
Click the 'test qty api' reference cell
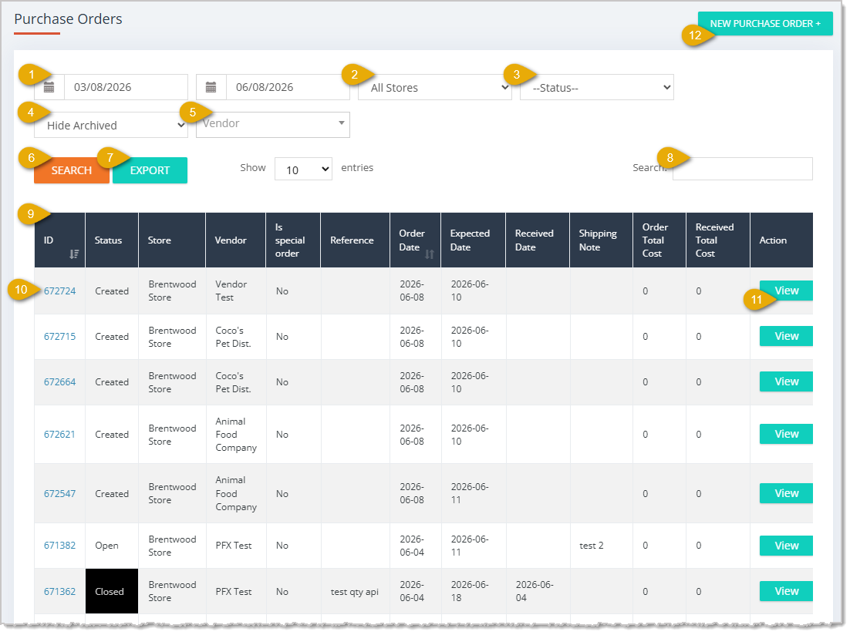tap(355, 592)
